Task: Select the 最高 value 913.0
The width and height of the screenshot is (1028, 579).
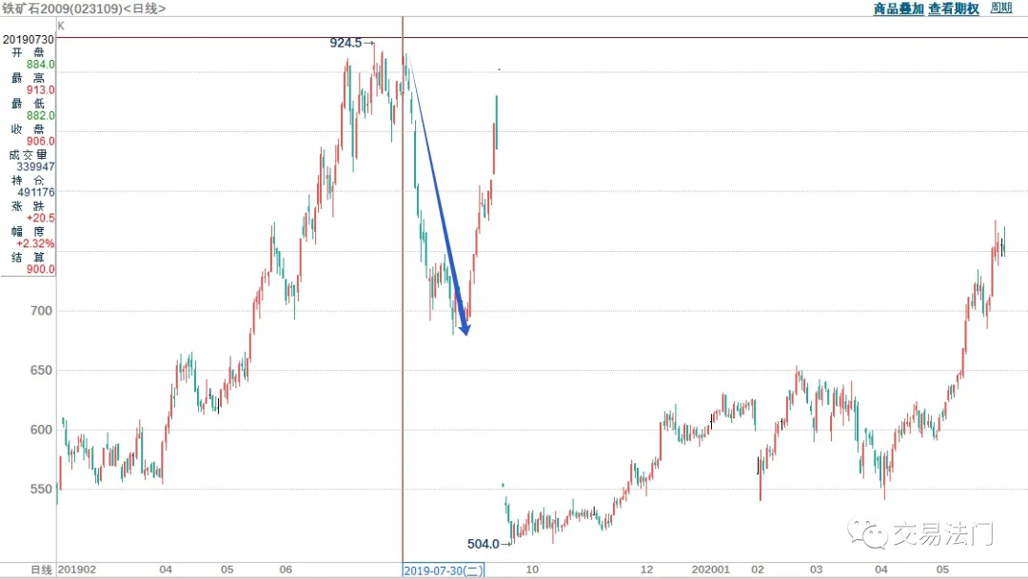Action: [x=41, y=89]
